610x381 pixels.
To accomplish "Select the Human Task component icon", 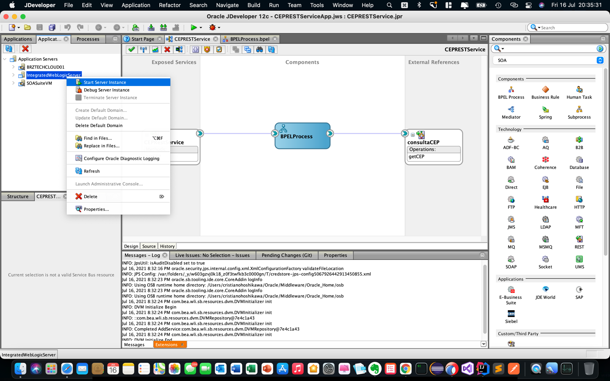I will pyautogui.click(x=579, y=89).
